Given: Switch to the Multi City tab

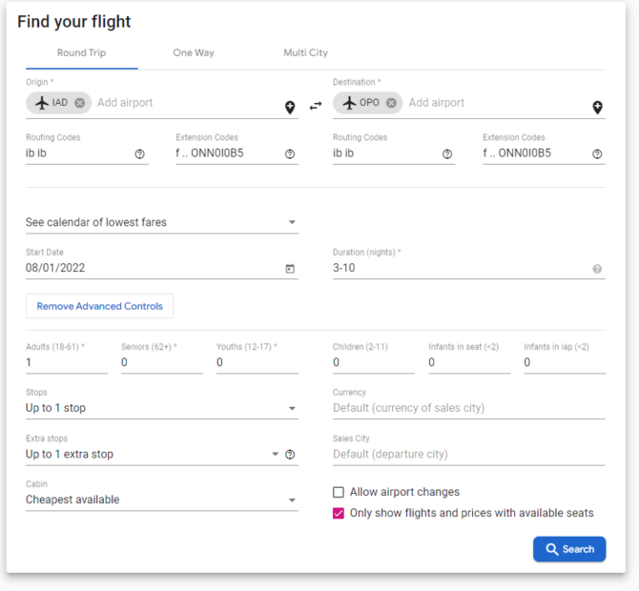Looking at the screenshot, I should pos(305,53).
